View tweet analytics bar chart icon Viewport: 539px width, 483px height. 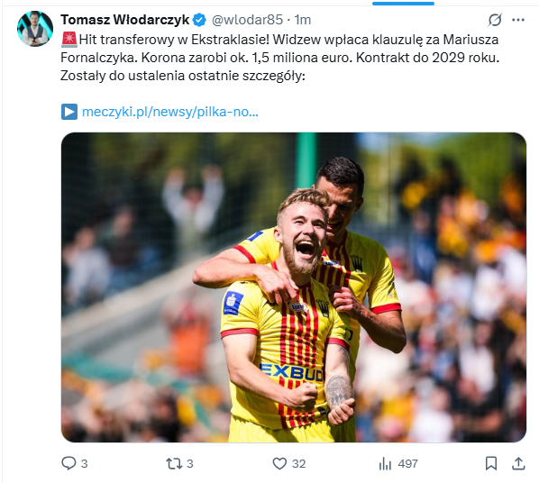tap(385, 464)
